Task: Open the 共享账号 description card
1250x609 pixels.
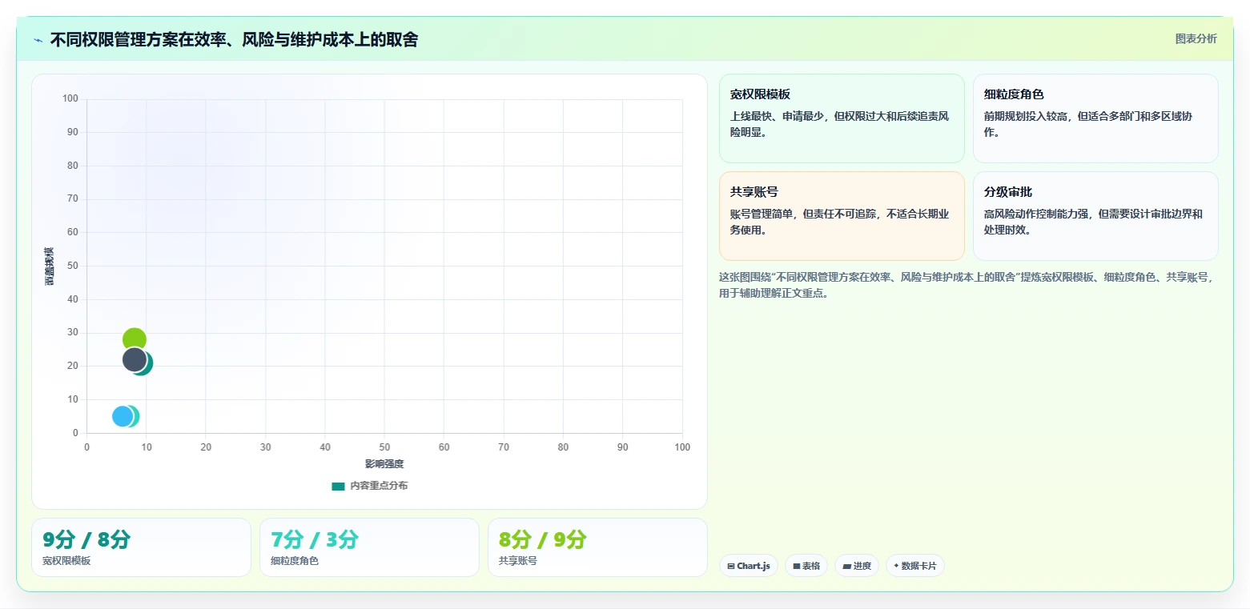Action: pos(842,216)
